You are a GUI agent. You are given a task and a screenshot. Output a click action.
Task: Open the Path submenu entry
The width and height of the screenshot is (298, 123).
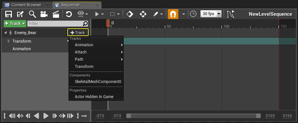click(x=96, y=59)
